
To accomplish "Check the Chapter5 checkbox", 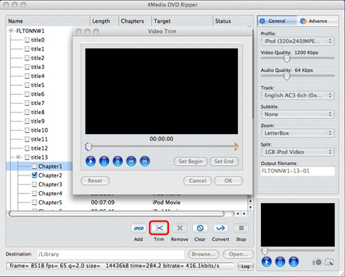I will click(x=34, y=202).
